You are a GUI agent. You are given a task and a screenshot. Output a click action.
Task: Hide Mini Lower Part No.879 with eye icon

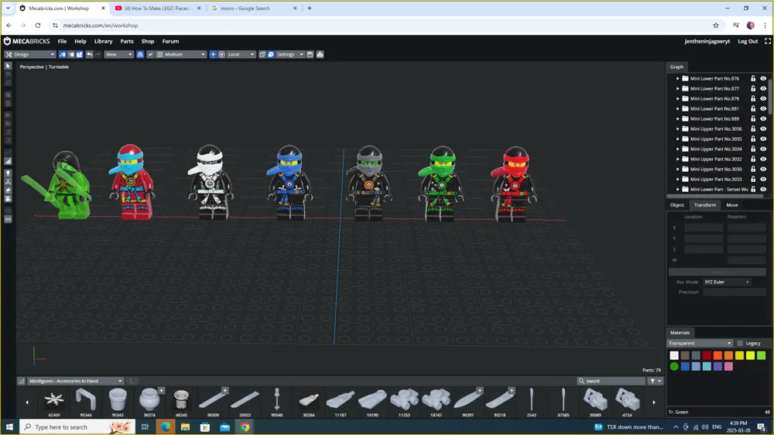763,99
